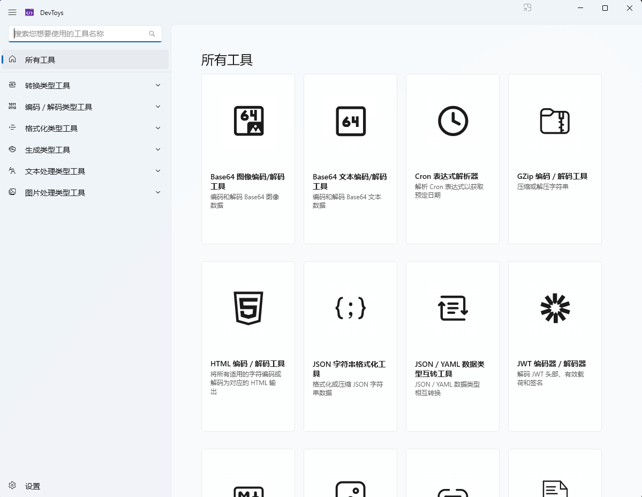This screenshot has width=642, height=497.
Task: Click the JSON / YAML converter icon
Action: (x=453, y=308)
